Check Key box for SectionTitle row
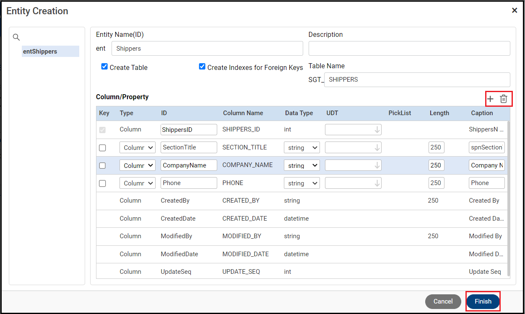This screenshot has width=525, height=314. tap(102, 148)
